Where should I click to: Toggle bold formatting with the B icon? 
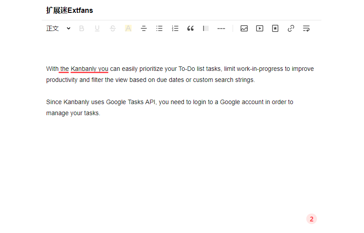point(82,28)
